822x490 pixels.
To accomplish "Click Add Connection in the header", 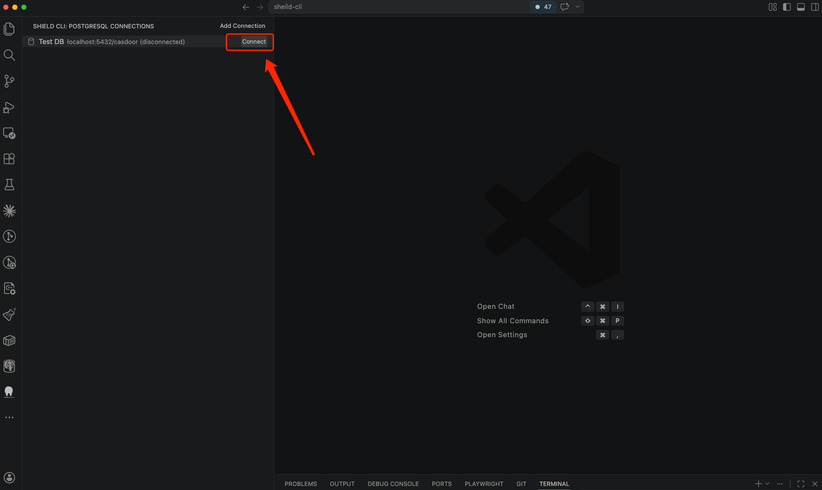I will click(243, 26).
